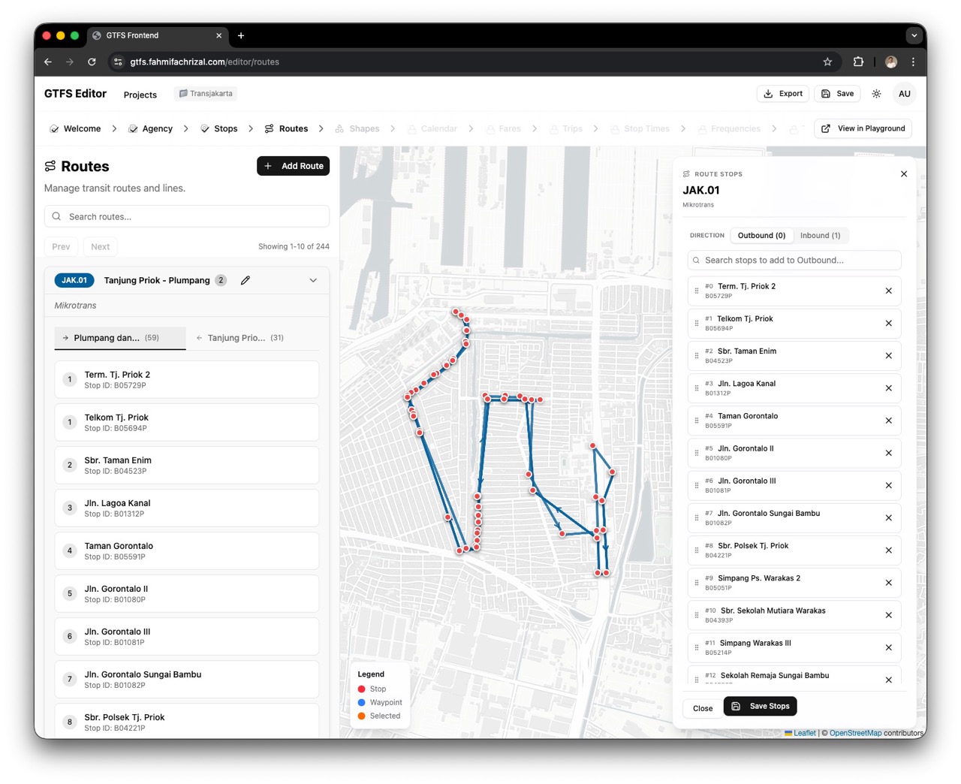Close the Route Stops panel

(x=903, y=174)
